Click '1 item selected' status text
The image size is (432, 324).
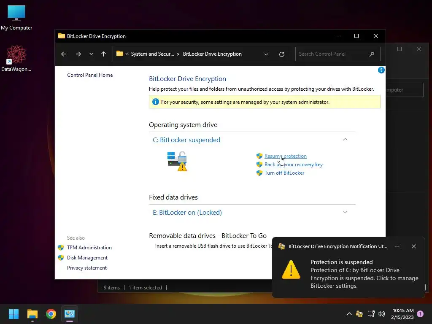(145, 288)
